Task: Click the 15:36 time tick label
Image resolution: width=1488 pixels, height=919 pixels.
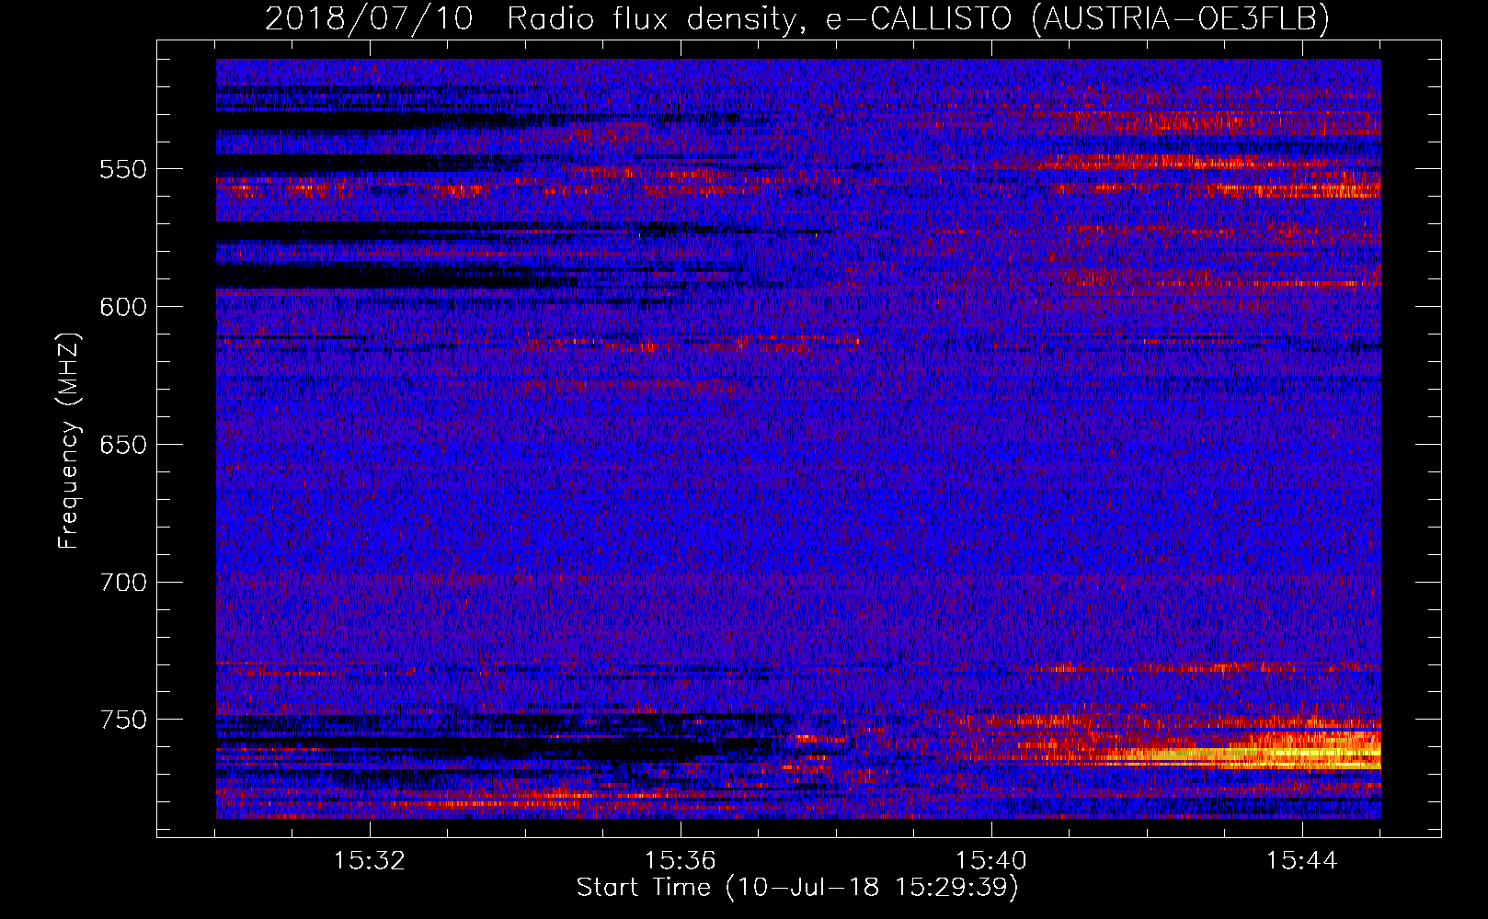Action: point(681,861)
